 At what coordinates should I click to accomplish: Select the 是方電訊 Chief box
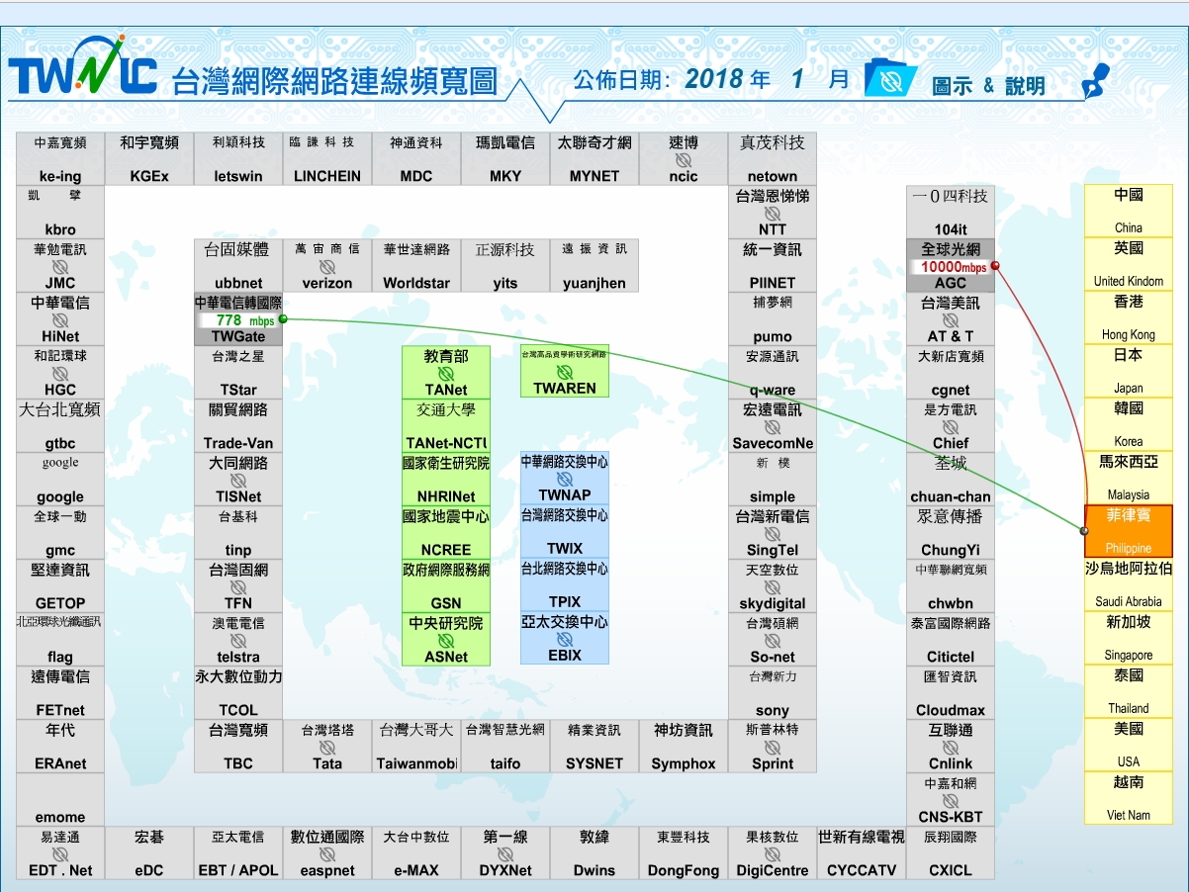coord(951,426)
